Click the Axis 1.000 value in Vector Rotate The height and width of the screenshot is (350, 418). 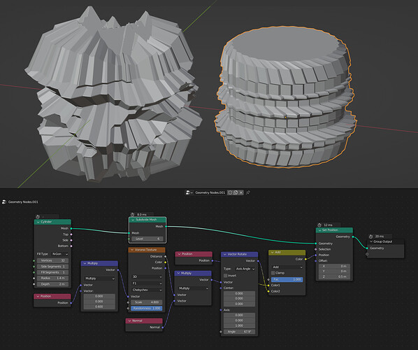(x=239, y=325)
